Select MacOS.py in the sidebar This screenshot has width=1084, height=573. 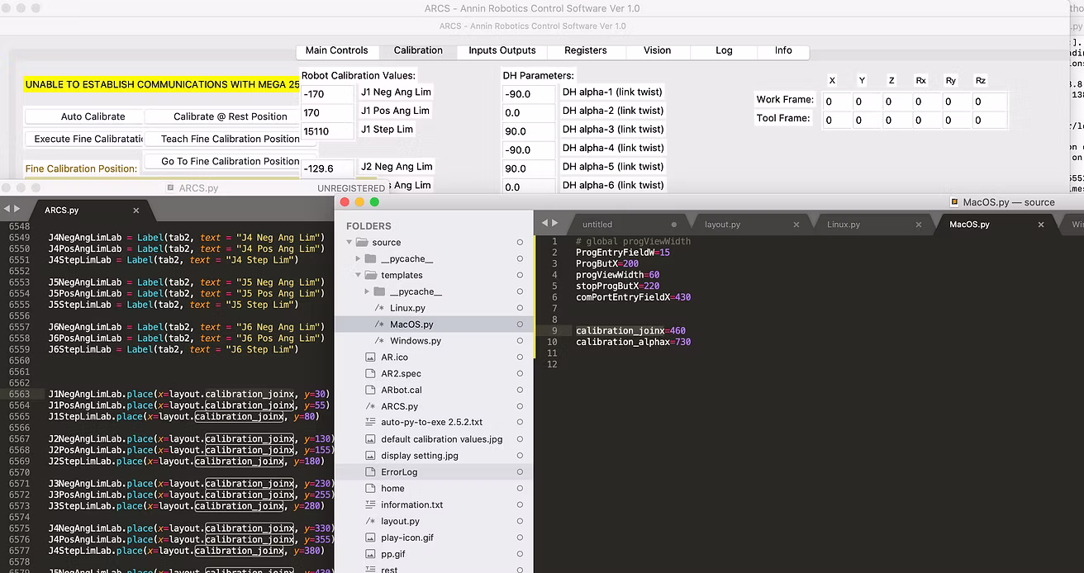pyautogui.click(x=411, y=324)
